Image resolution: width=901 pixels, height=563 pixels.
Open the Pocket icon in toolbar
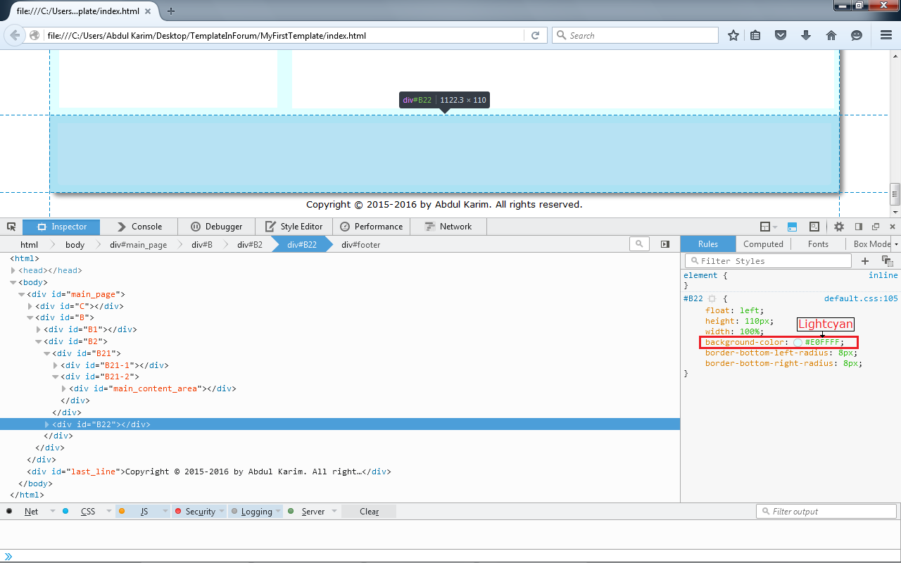tap(780, 35)
